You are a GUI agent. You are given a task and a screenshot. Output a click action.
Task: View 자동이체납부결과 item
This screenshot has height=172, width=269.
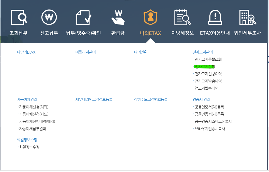pos(33,129)
